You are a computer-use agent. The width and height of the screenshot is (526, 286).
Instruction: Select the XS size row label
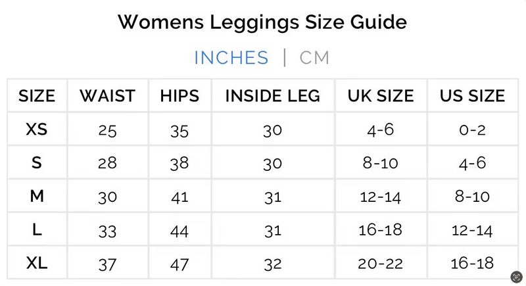pyautogui.click(x=37, y=130)
